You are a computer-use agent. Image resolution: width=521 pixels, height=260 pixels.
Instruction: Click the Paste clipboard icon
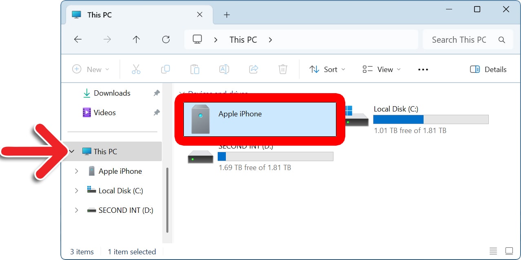(x=195, y=70)
